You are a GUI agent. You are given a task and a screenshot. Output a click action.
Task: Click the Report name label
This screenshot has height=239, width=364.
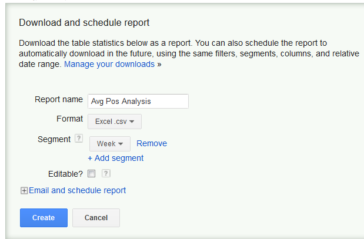(x=59, y=99)
